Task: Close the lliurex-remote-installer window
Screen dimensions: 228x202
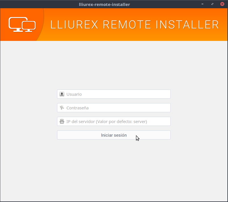Action: pos(222,4)
